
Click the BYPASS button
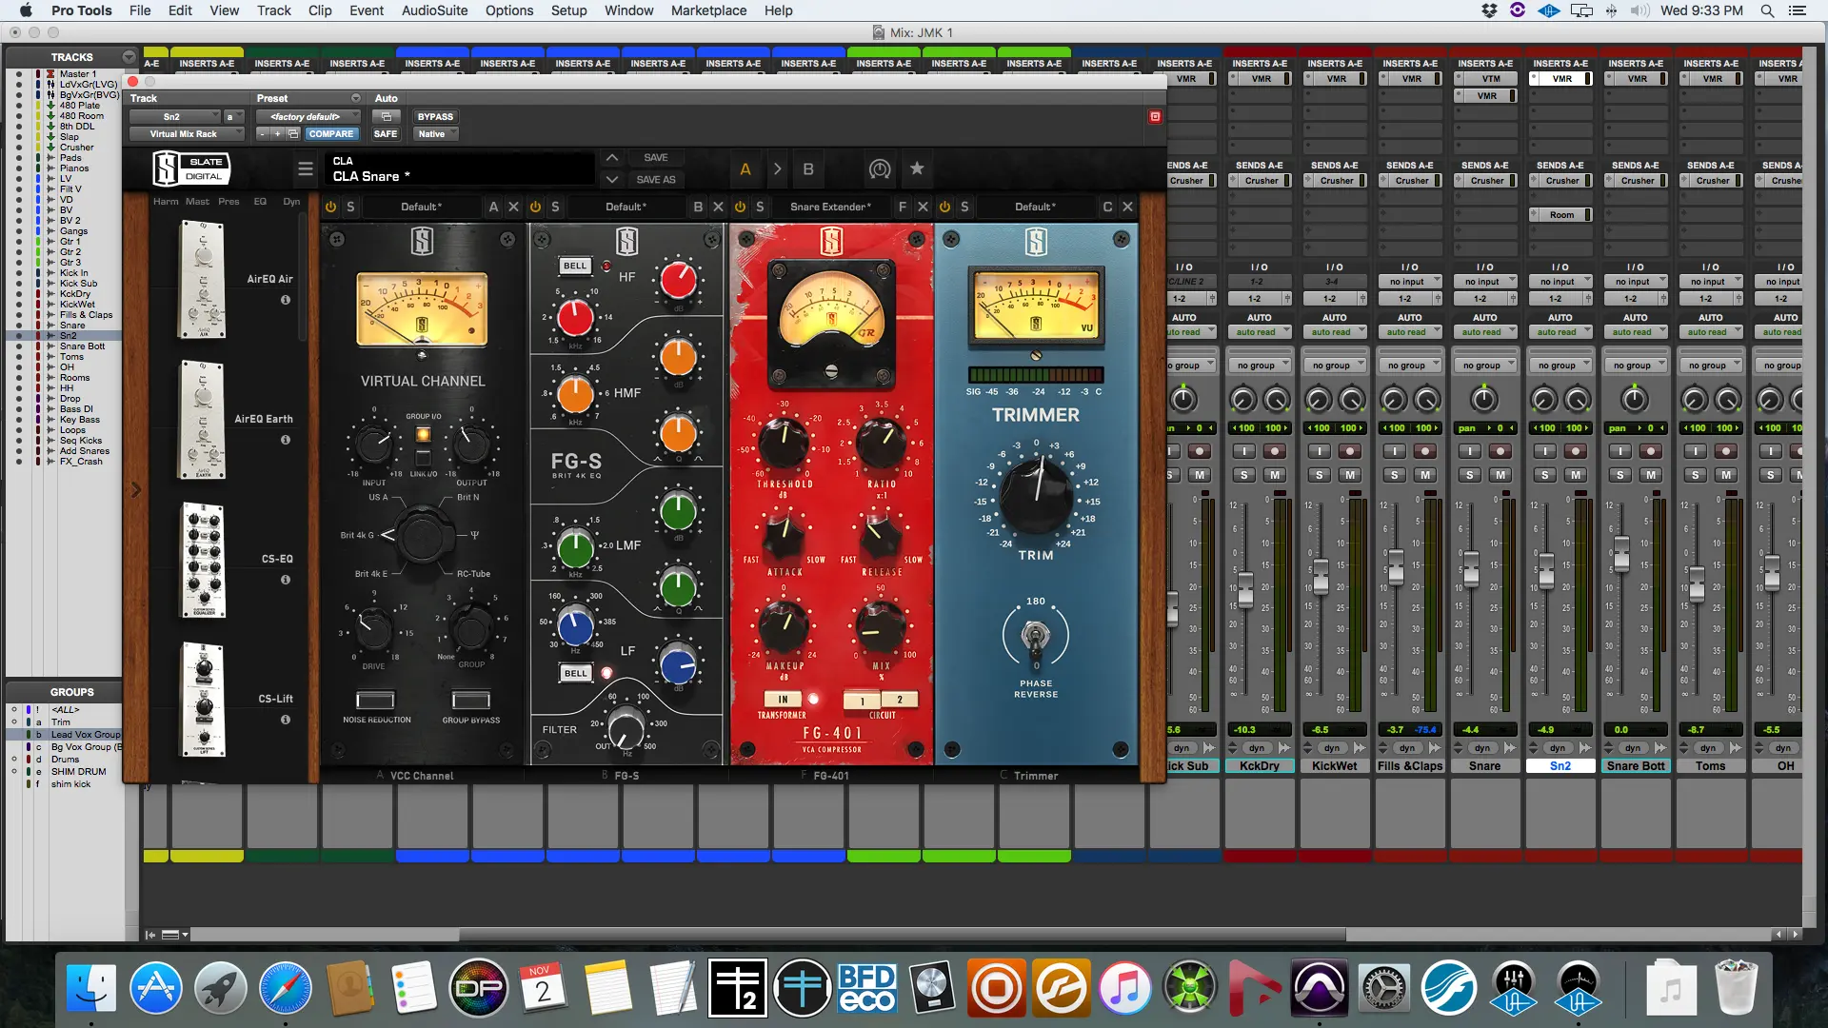click(435, 116)
